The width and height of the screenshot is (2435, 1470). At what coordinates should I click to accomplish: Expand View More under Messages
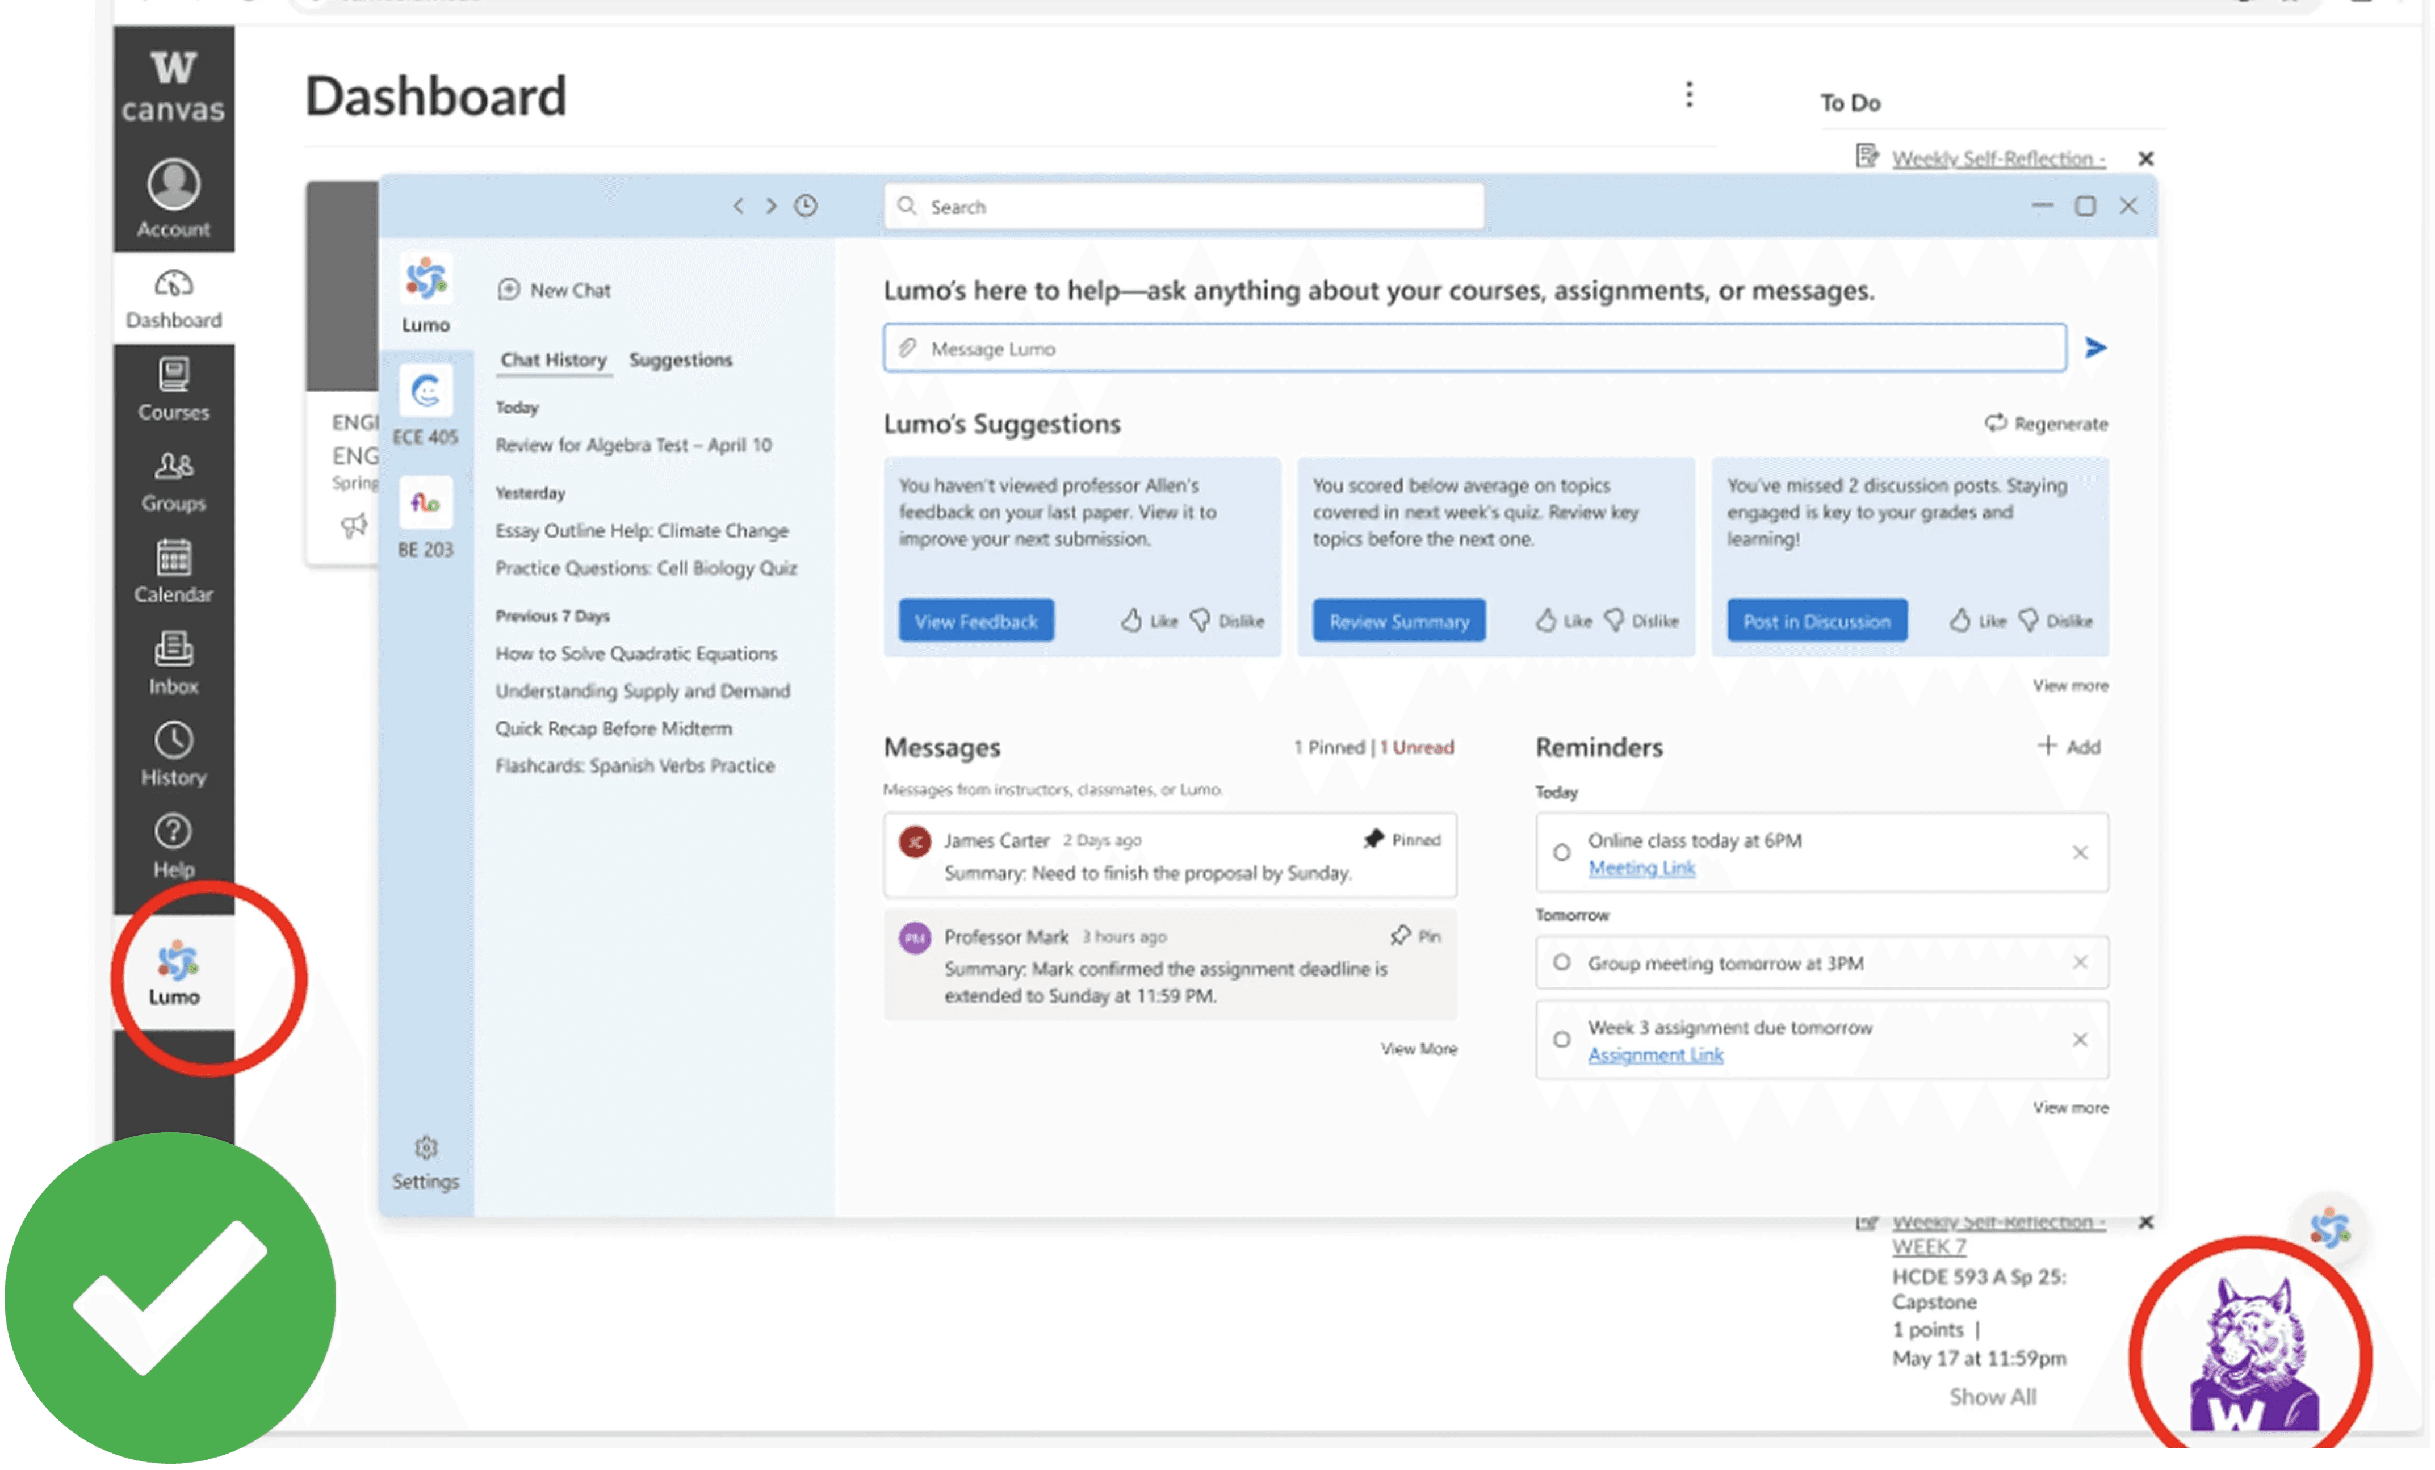pyautogui.click(x=1418, y=1048)
